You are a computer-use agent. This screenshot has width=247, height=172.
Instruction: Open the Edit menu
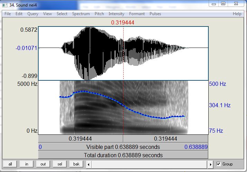coord(19,14)
